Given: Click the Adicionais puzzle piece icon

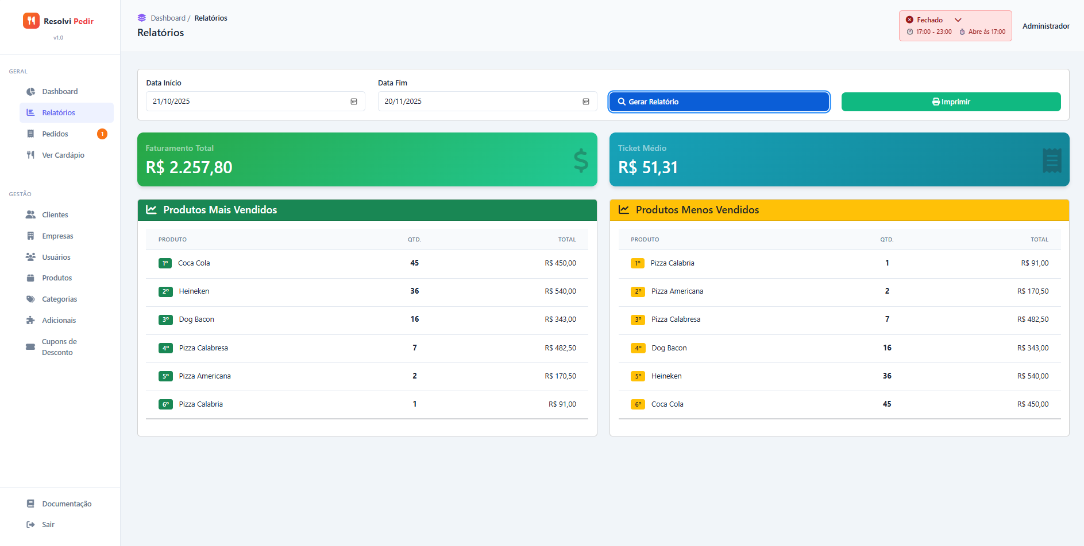Looking at the screenshot, I should (x=30, y=321).
